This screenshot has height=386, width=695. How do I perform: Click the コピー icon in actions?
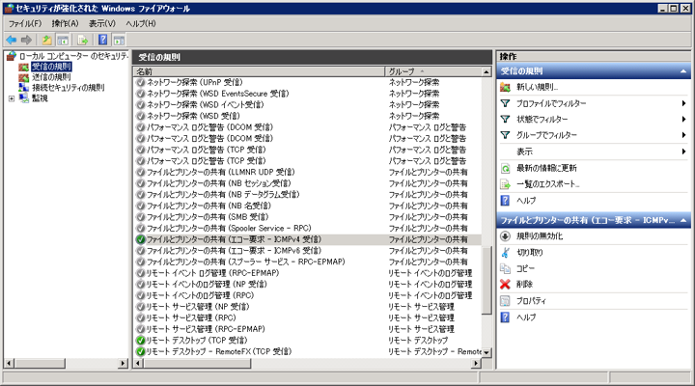pos(505,268)
